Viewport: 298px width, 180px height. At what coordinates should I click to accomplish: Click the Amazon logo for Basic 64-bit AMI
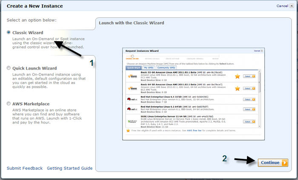coord(132,88)
